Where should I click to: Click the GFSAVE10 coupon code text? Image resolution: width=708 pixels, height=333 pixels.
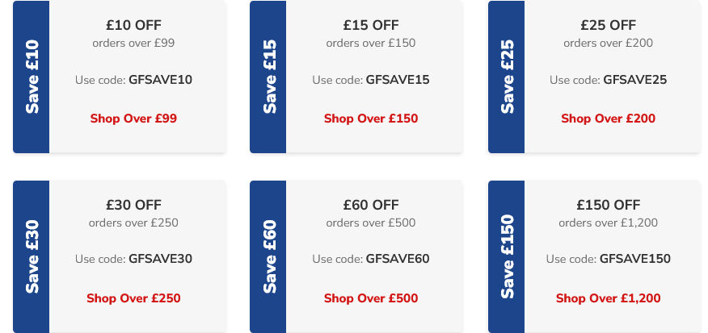pyautogui.click(x=160, y=80)
